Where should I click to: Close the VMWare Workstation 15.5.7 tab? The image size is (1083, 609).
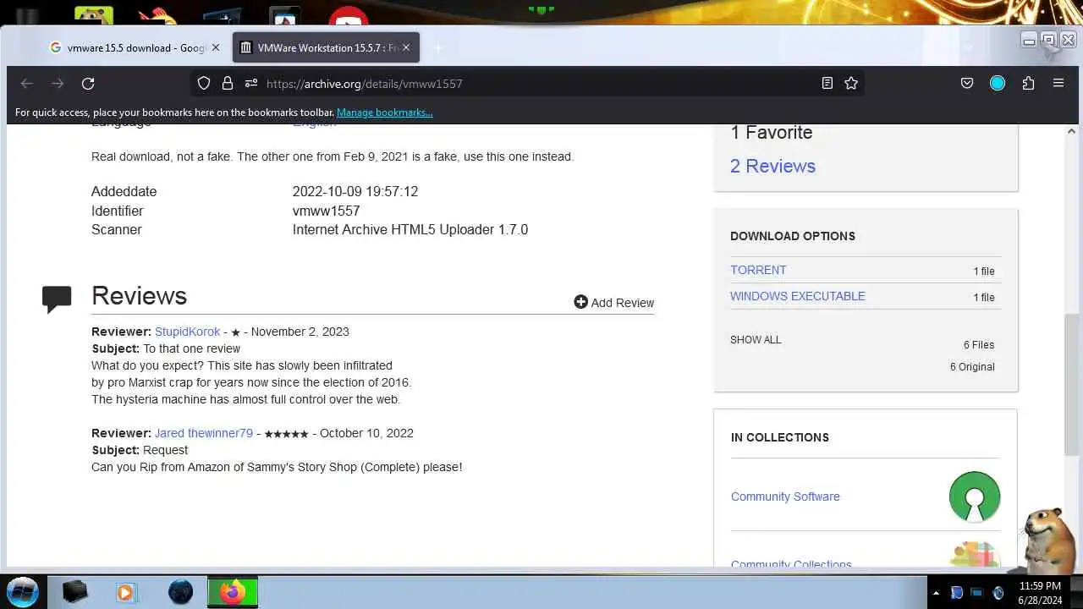pos(405,47)
